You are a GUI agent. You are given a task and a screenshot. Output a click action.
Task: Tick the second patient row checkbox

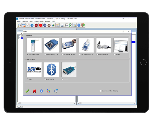tap(19, 38)
